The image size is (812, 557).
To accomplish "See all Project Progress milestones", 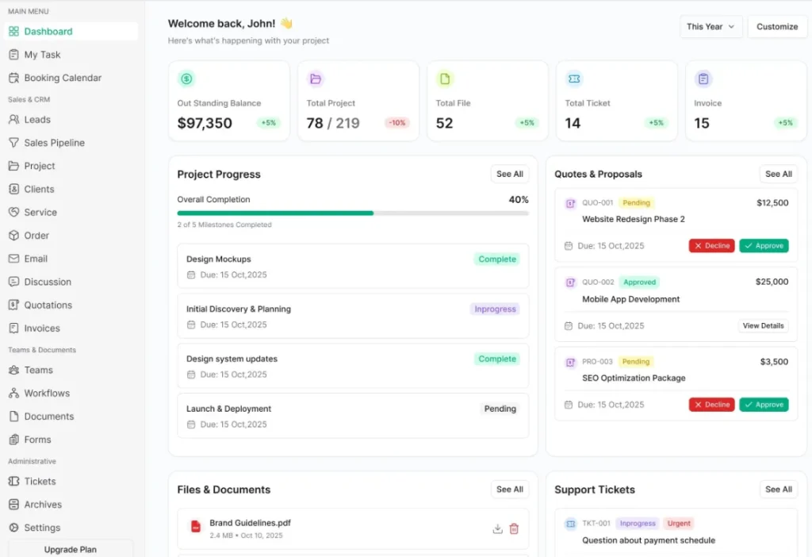I will [509, 175].
